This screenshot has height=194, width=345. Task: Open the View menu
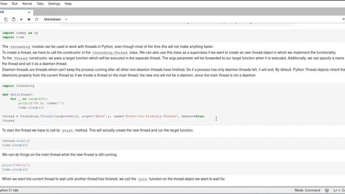click(4, 4)
